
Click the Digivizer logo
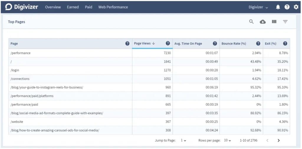coord(22,7)
